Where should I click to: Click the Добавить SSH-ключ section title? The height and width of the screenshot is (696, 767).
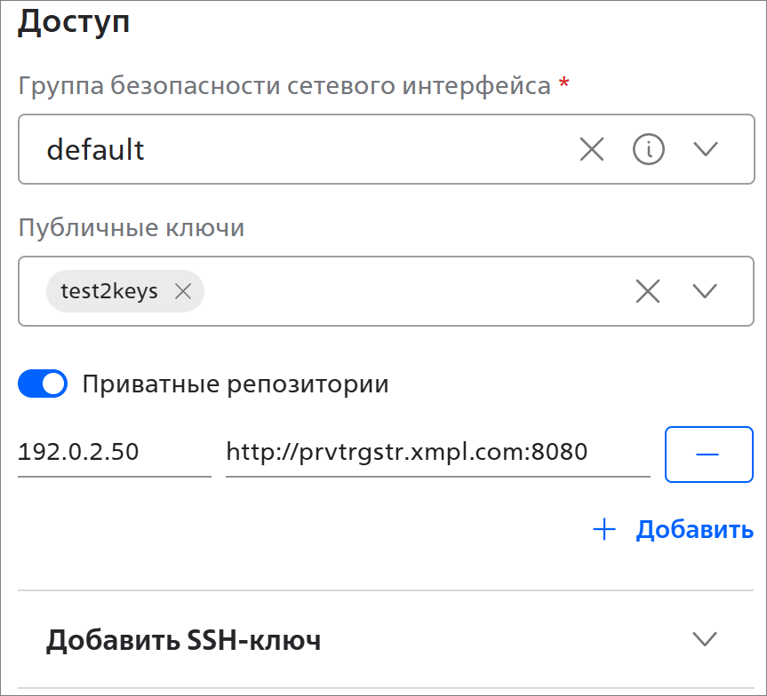(183, 640)
